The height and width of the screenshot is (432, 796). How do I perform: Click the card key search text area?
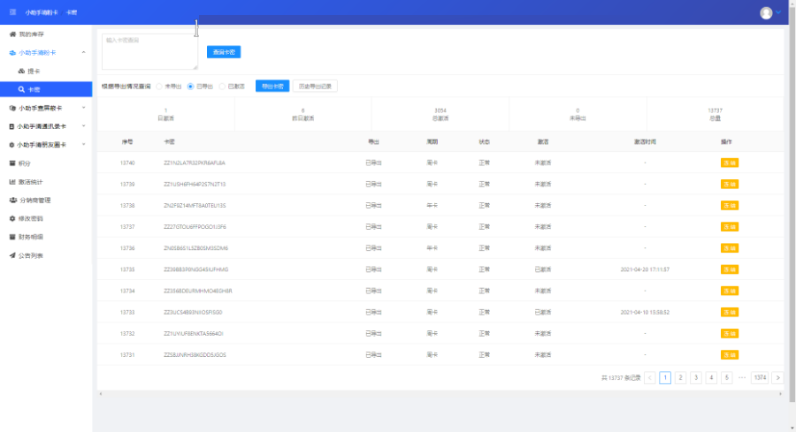[x=149, y=51]
